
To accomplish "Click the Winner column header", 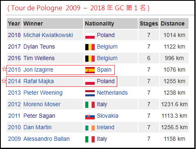I will (x=53, y=23).
